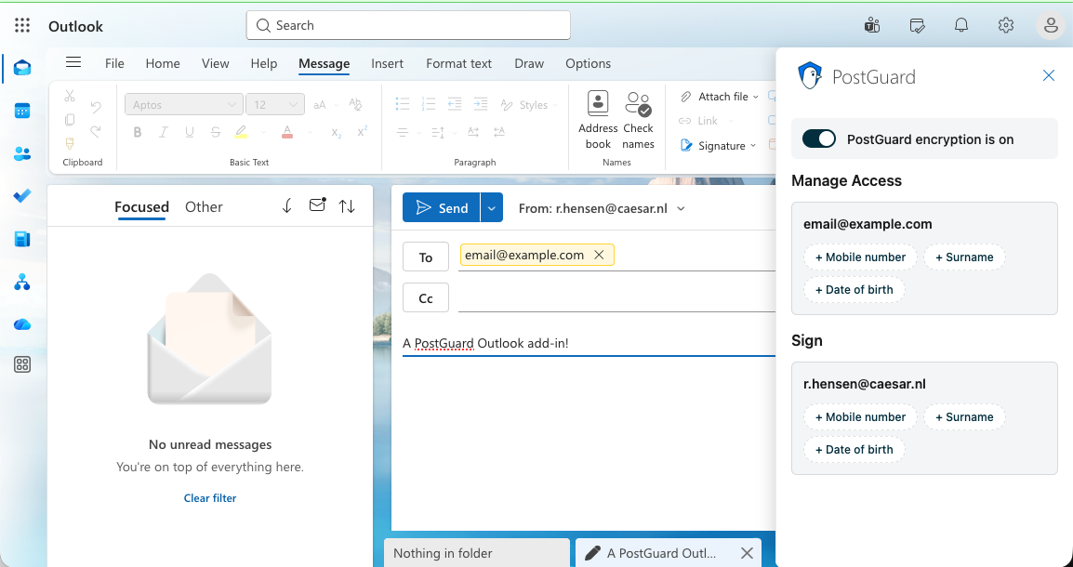This screenshot has height=567, width=1073.
Task: Open the Microsoft 365 app launcher
Action: [22, 25]
